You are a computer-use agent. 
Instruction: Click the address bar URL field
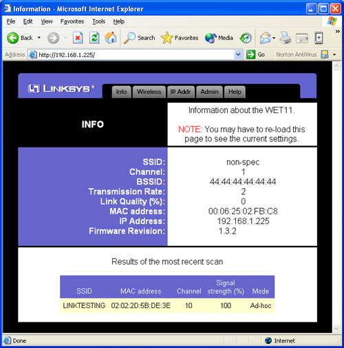[x=136, y=55]
